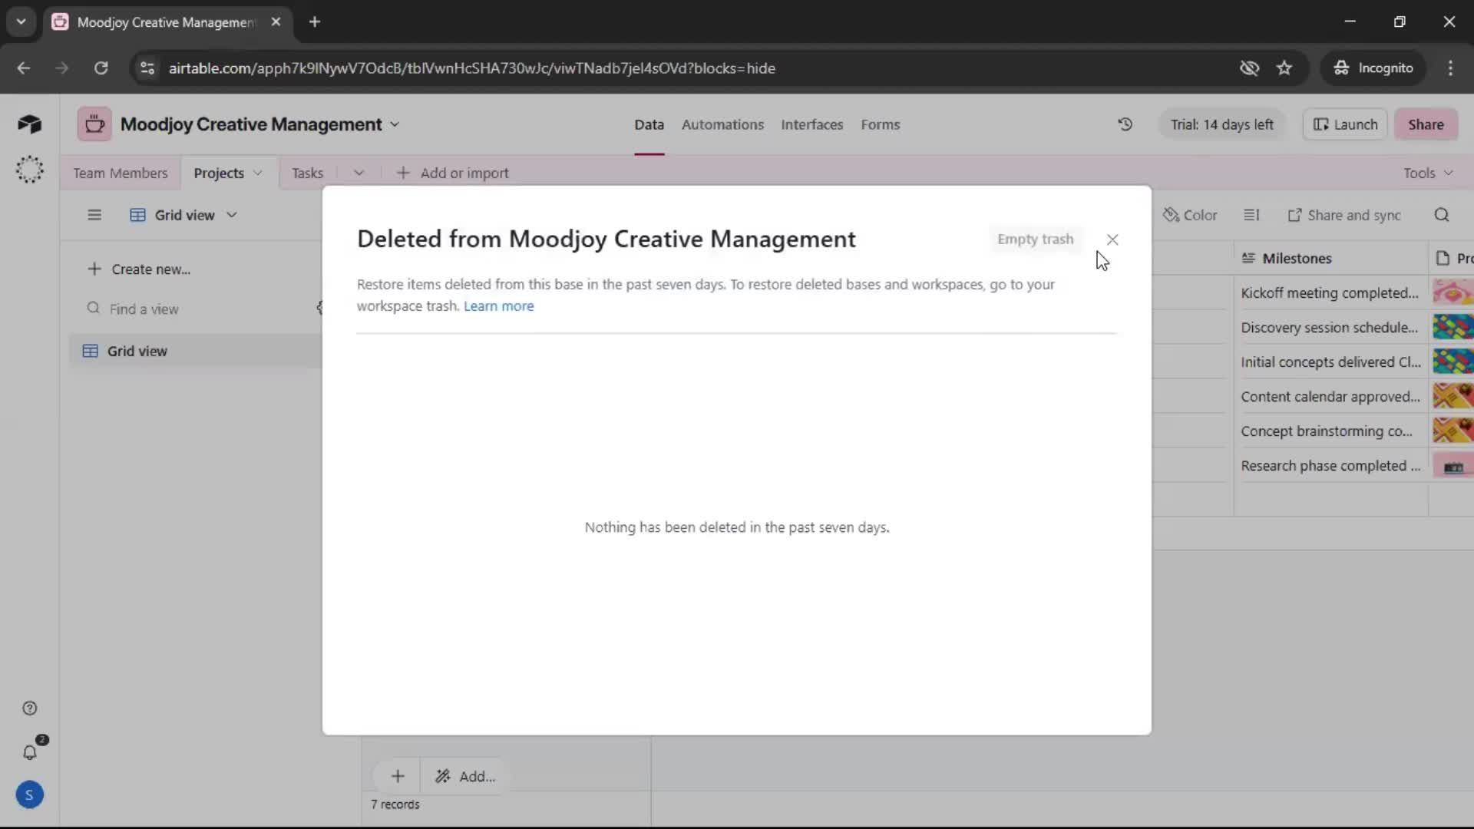
Task: Open the Team Members table tab
Action: 121,173
